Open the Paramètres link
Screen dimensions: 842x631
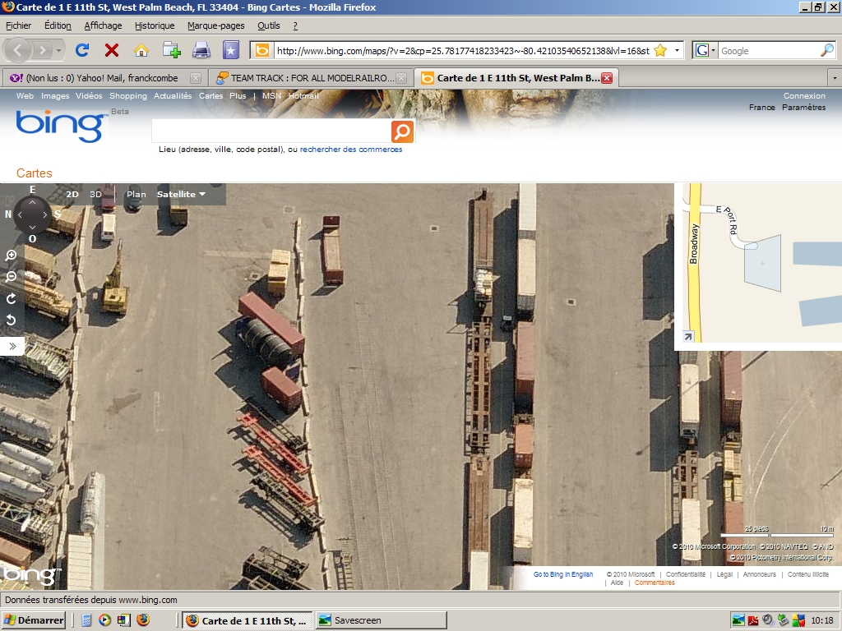pos(803,108)
